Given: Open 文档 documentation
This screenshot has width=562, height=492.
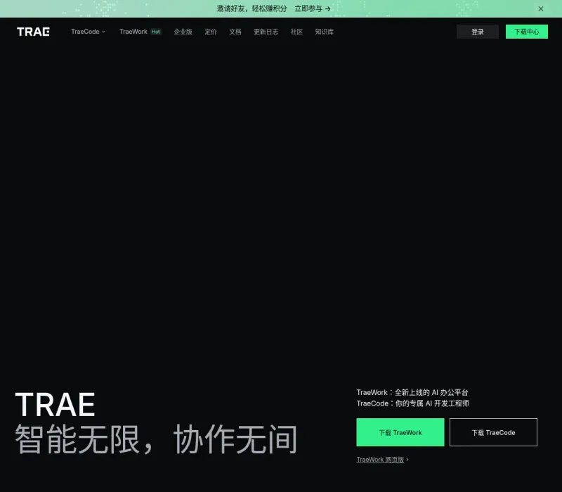Looking at the screenshot, I should pos(235,32).
